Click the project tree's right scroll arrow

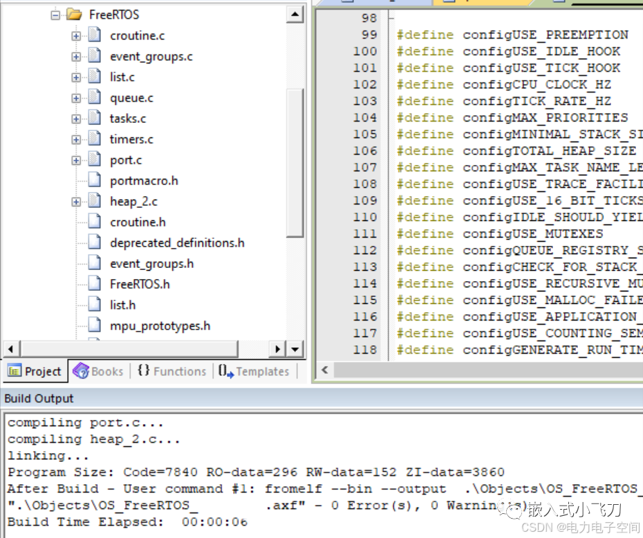pyautogui.click(x=277, y=349)
